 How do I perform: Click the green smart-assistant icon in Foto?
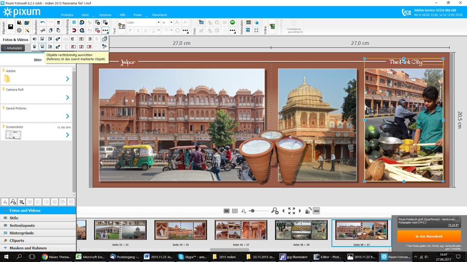pyautogui.click(x=232, y=23)
